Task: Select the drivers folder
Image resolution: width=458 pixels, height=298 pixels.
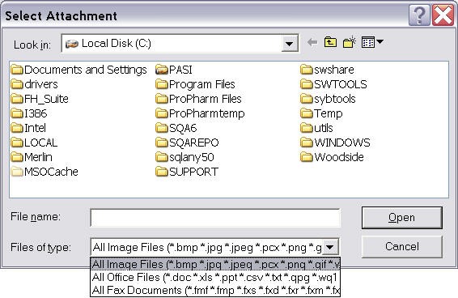Action: (x=35, y=84)
